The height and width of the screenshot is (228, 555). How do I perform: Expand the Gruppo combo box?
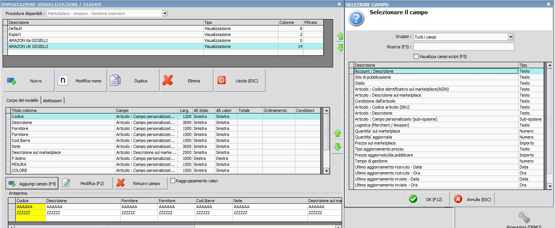pos(510,37)
